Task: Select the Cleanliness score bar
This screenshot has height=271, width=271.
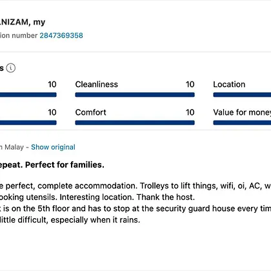Action: [135, 95]
